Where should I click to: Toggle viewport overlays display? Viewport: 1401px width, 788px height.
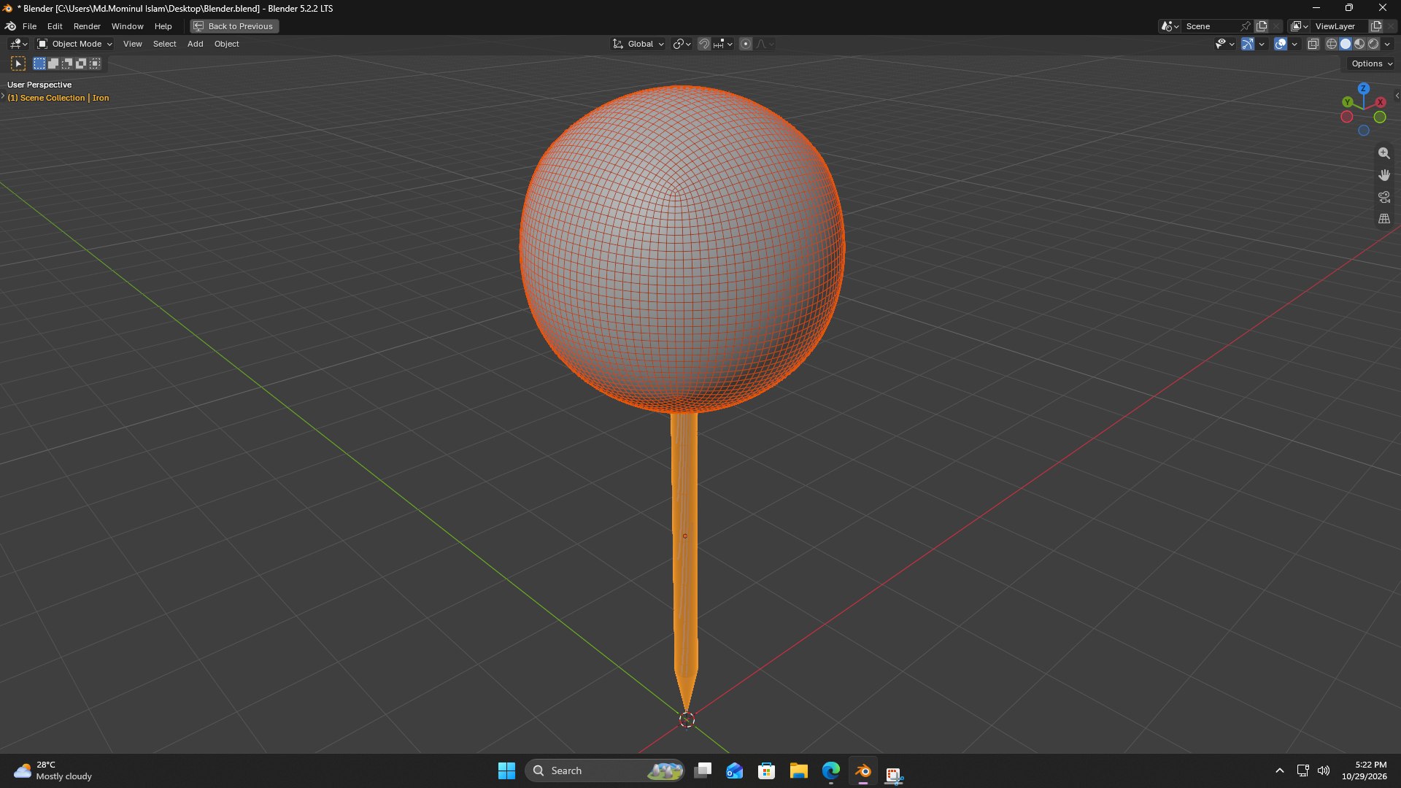pyautogui.click(x=1281, y=44)
